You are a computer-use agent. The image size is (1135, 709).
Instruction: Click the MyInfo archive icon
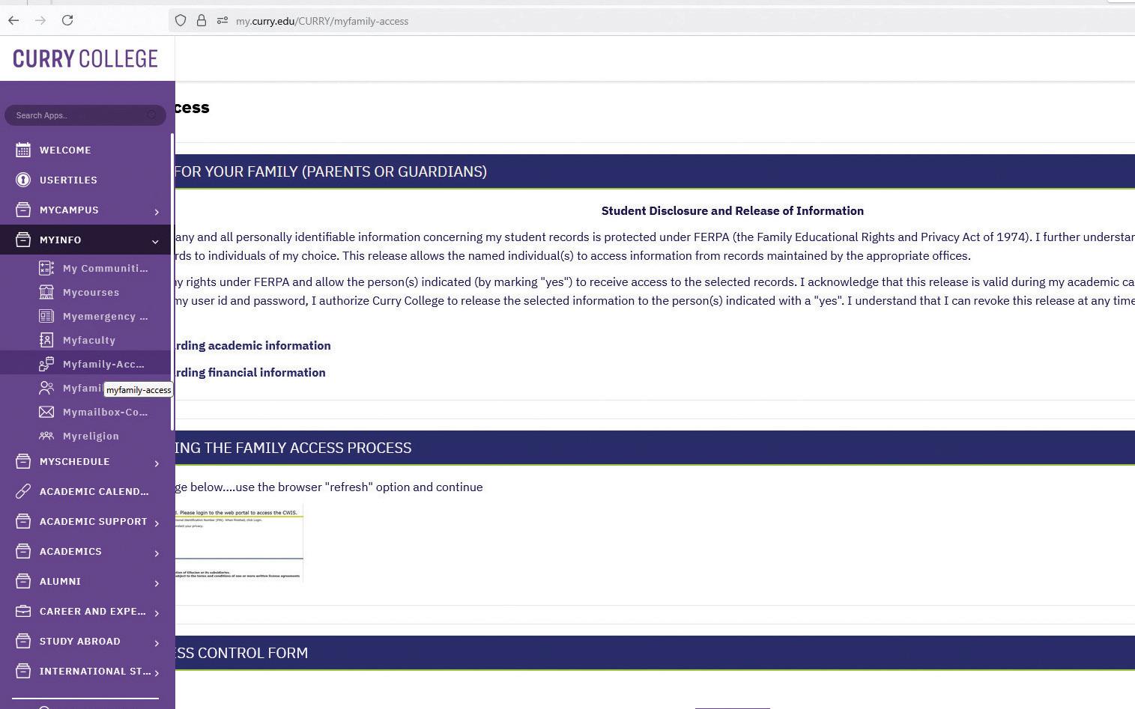[x=23, y=240]
